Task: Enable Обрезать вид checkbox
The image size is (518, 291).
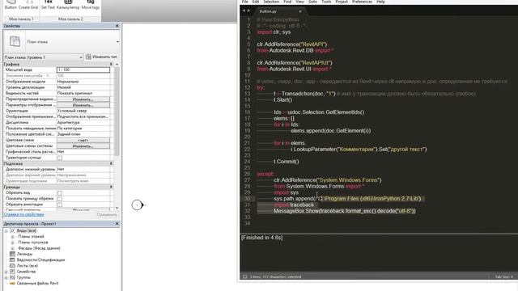Action: pos(60,192)
